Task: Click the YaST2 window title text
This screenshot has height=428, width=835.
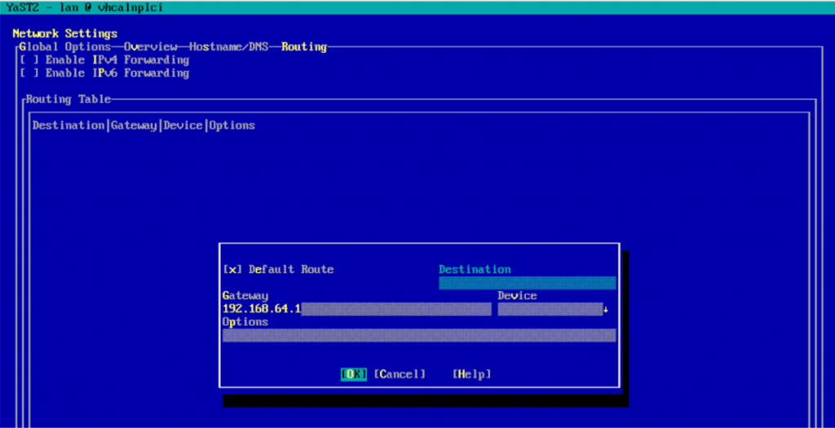Action: pos(85,7)
